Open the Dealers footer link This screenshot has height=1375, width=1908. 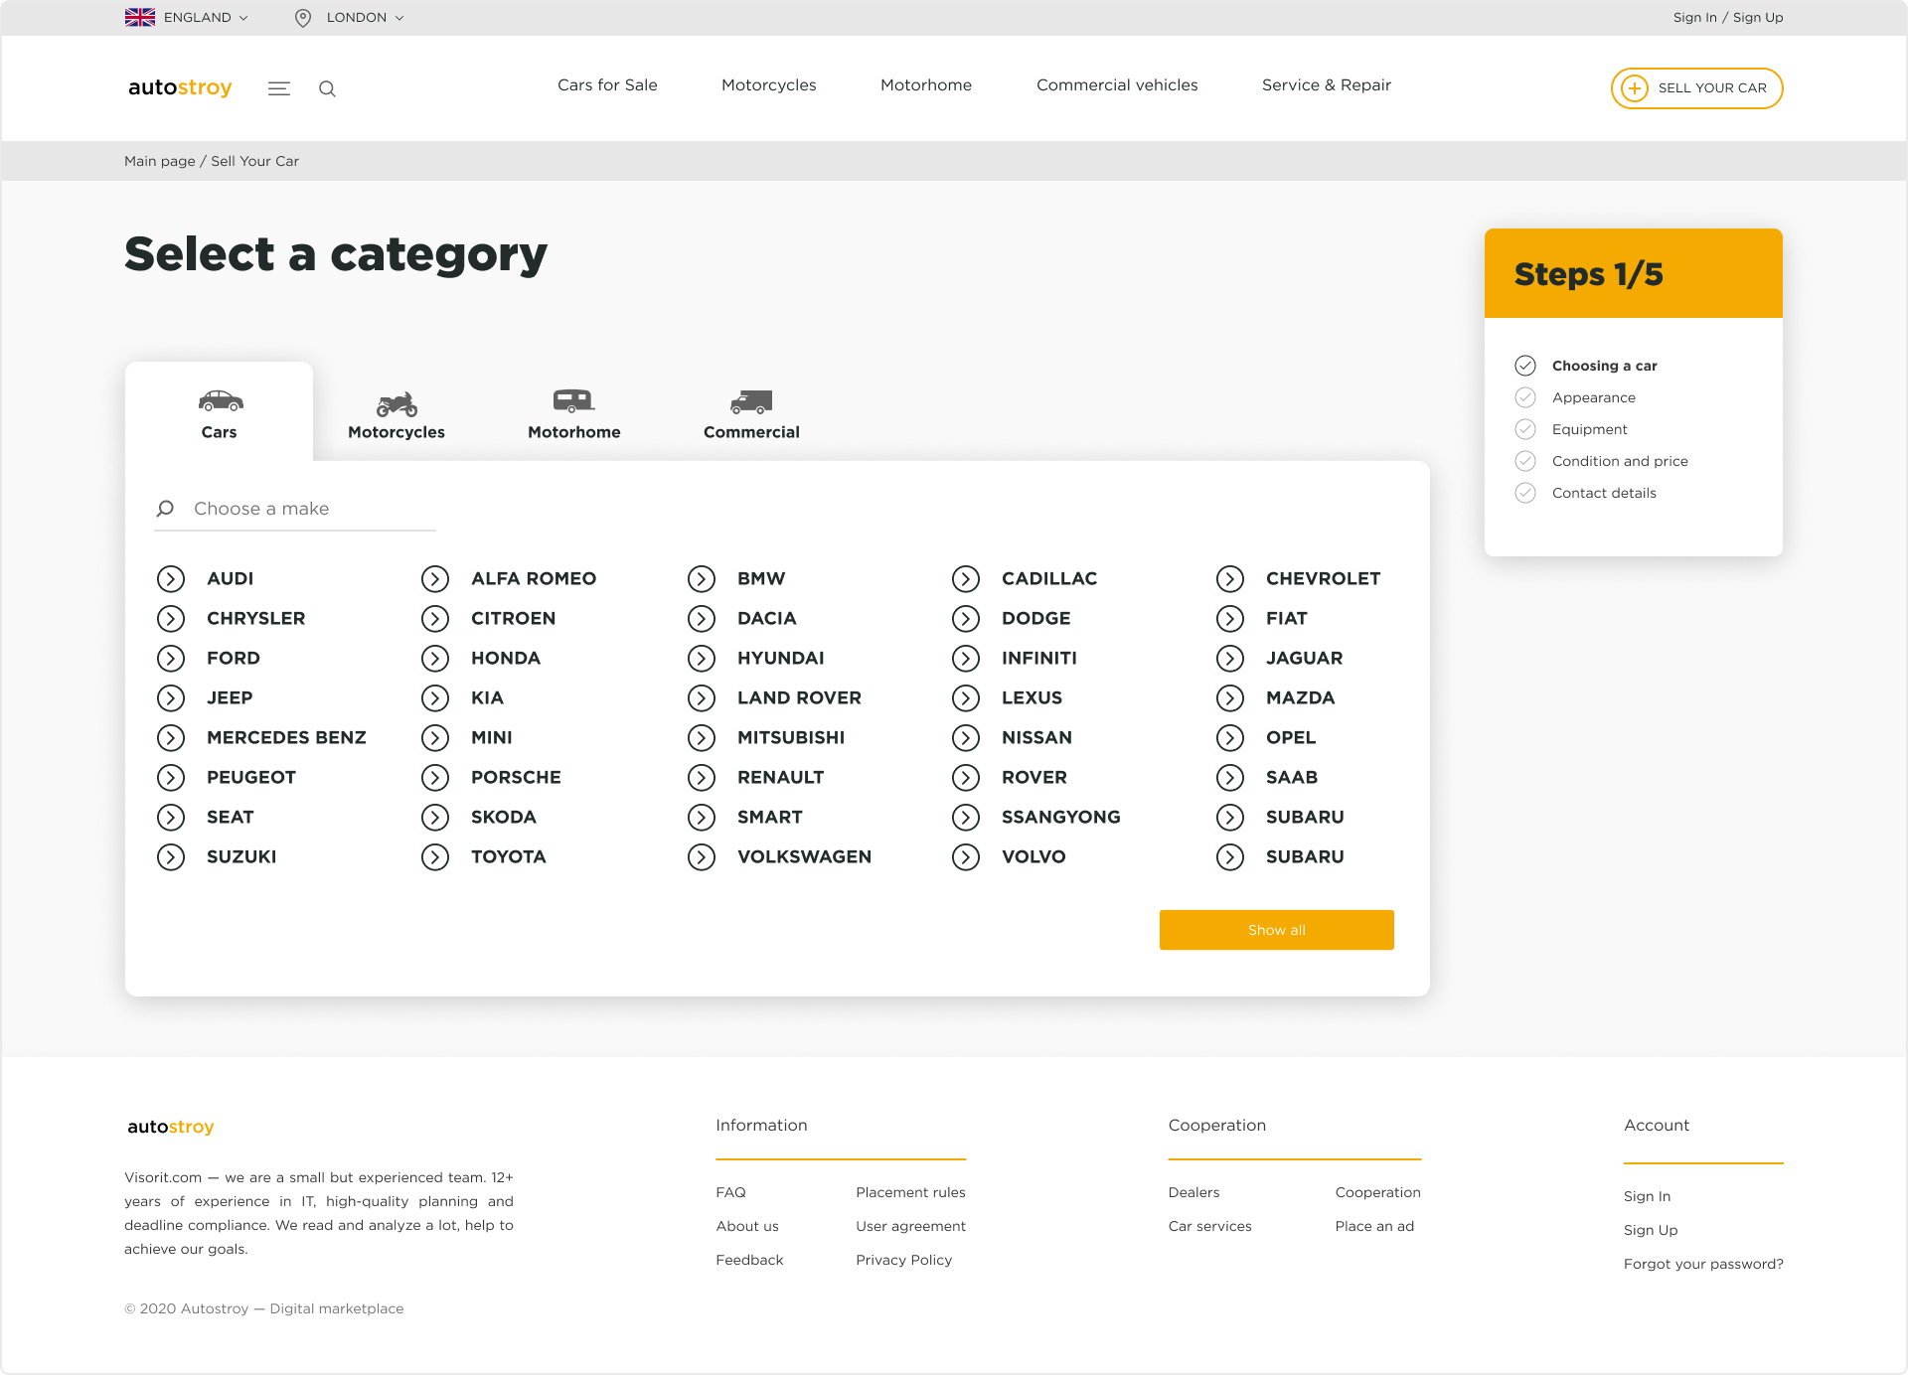tap(1193, 1192)
